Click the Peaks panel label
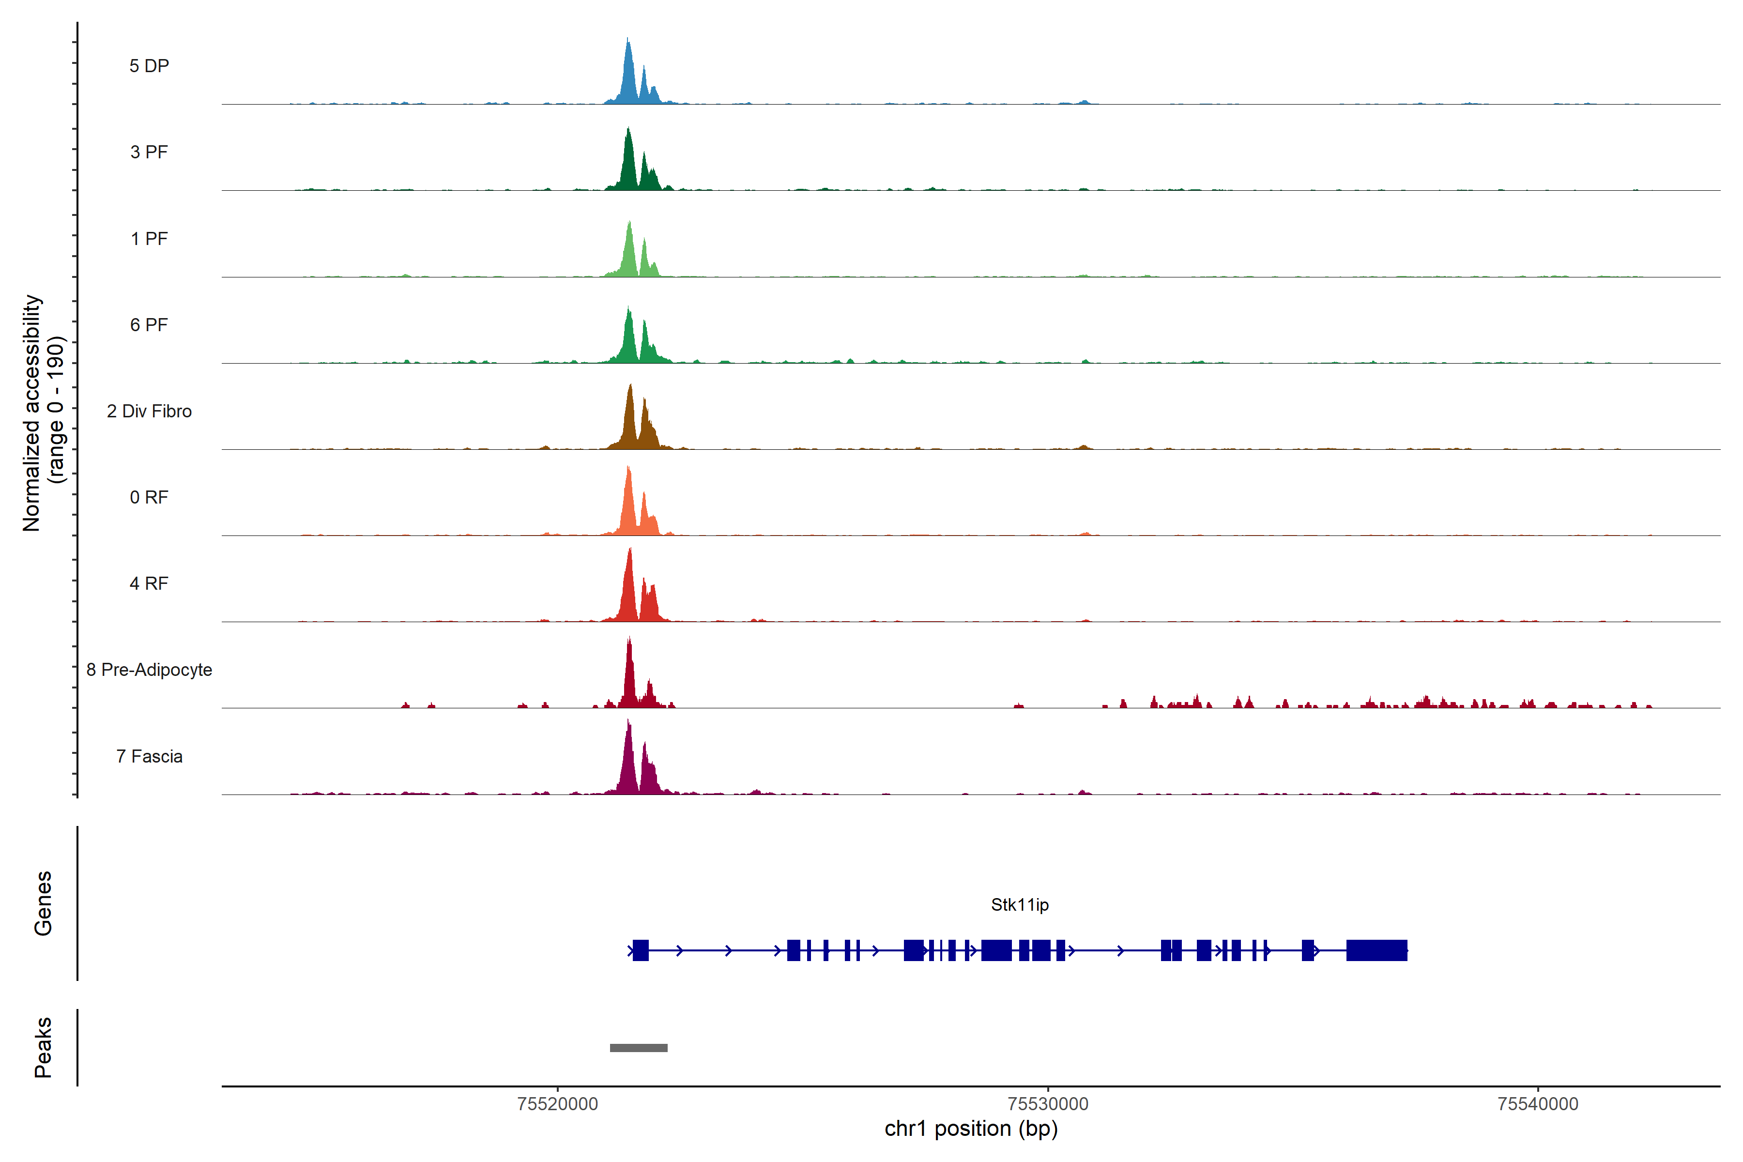Viewport: 1743px width, 1162px height. tap(43, 1047)
